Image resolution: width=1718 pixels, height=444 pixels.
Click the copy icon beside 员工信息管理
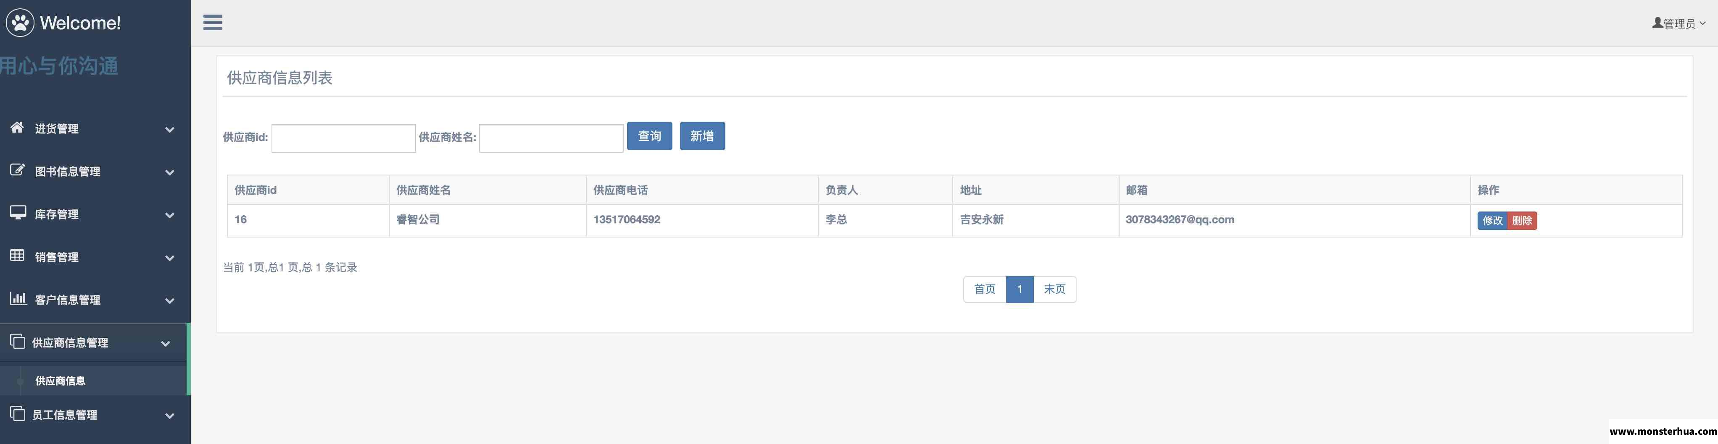click(x=17, y=413)
